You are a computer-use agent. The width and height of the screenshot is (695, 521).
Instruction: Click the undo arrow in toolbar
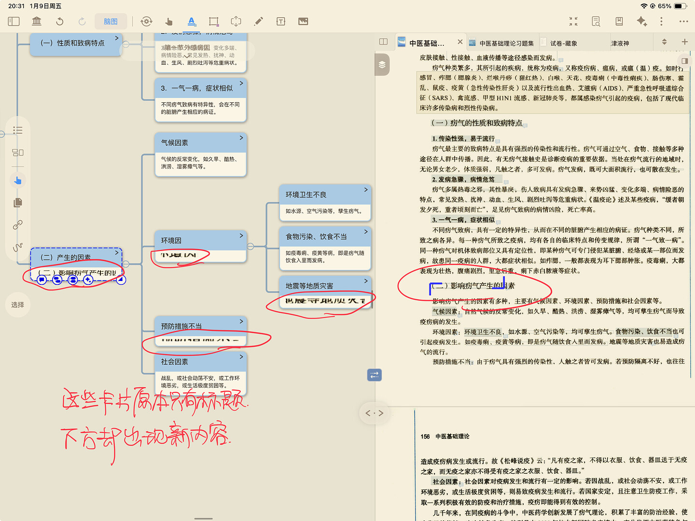pyautogui.click(x=59, y=21)
